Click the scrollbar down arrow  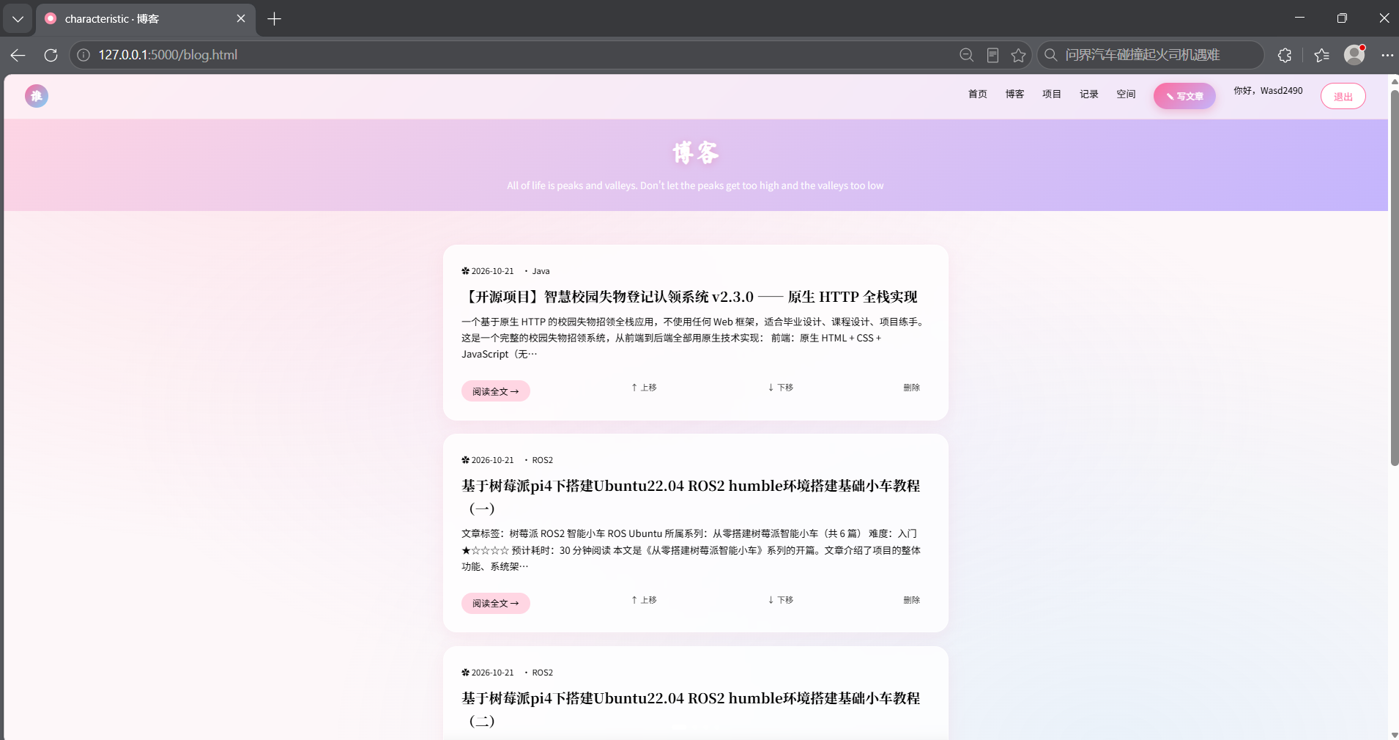(x=1394, y=734)
